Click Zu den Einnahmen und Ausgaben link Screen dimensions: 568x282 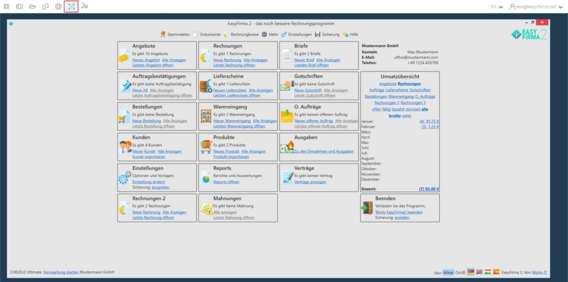pos(324,151)
